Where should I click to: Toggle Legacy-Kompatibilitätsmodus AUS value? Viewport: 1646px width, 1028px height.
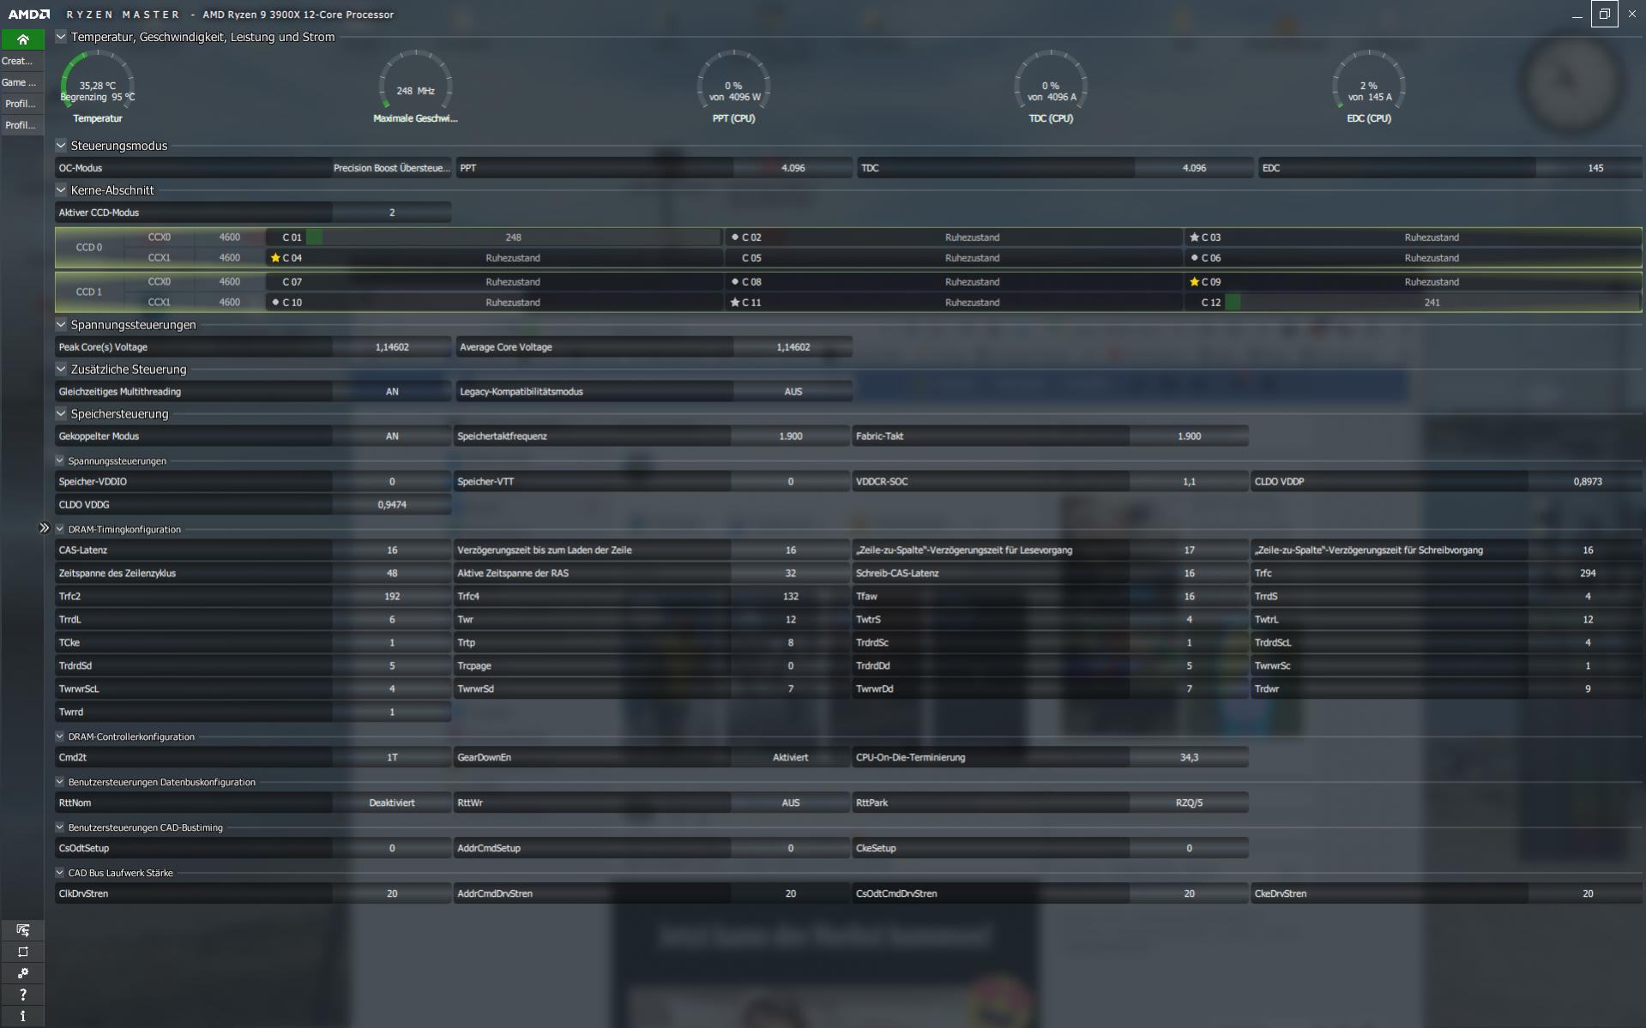tap(793, 392)
